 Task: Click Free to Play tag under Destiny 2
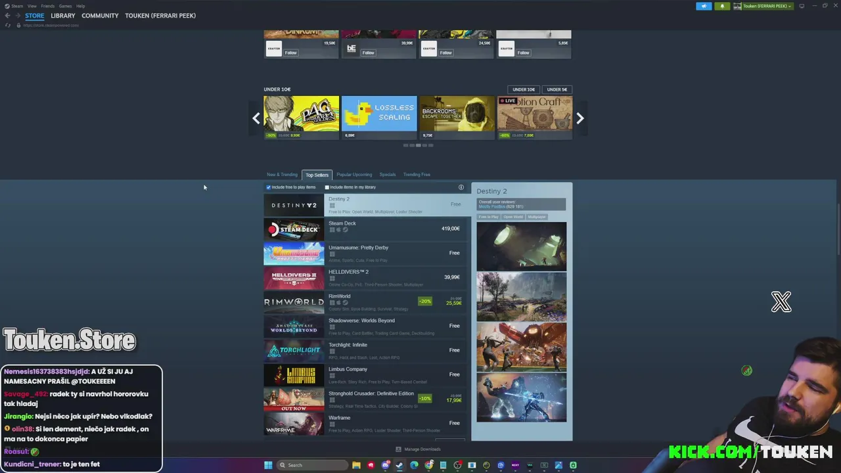pos(488,217)
